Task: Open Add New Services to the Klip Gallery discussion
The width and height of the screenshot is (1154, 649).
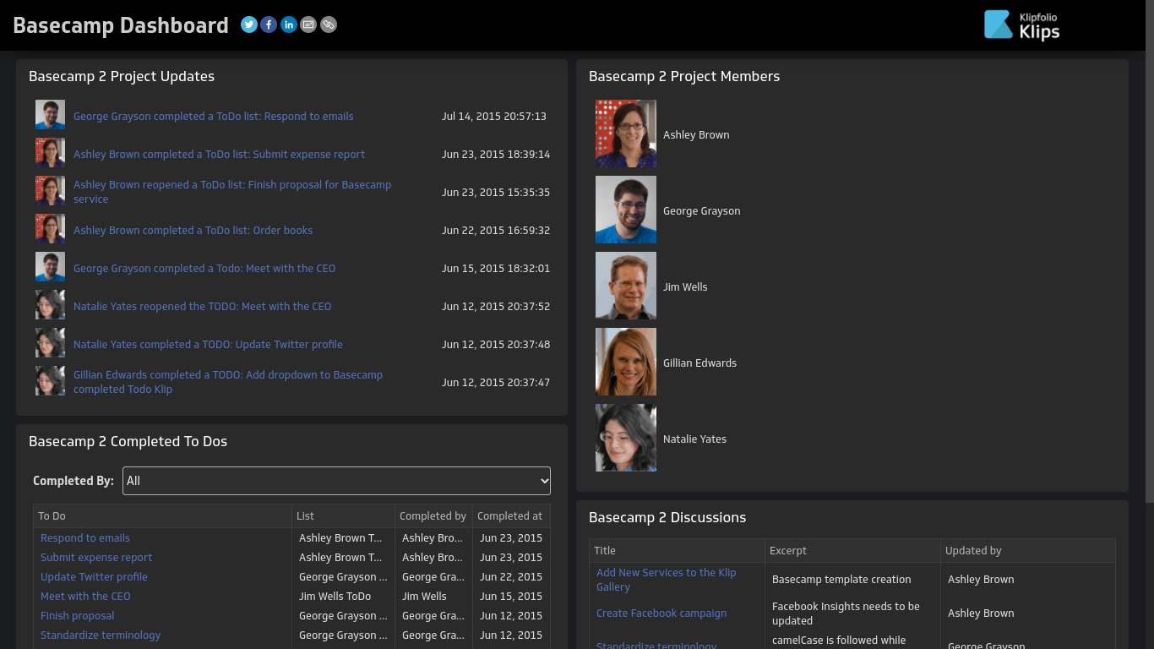Action: (x=666, y=580)
